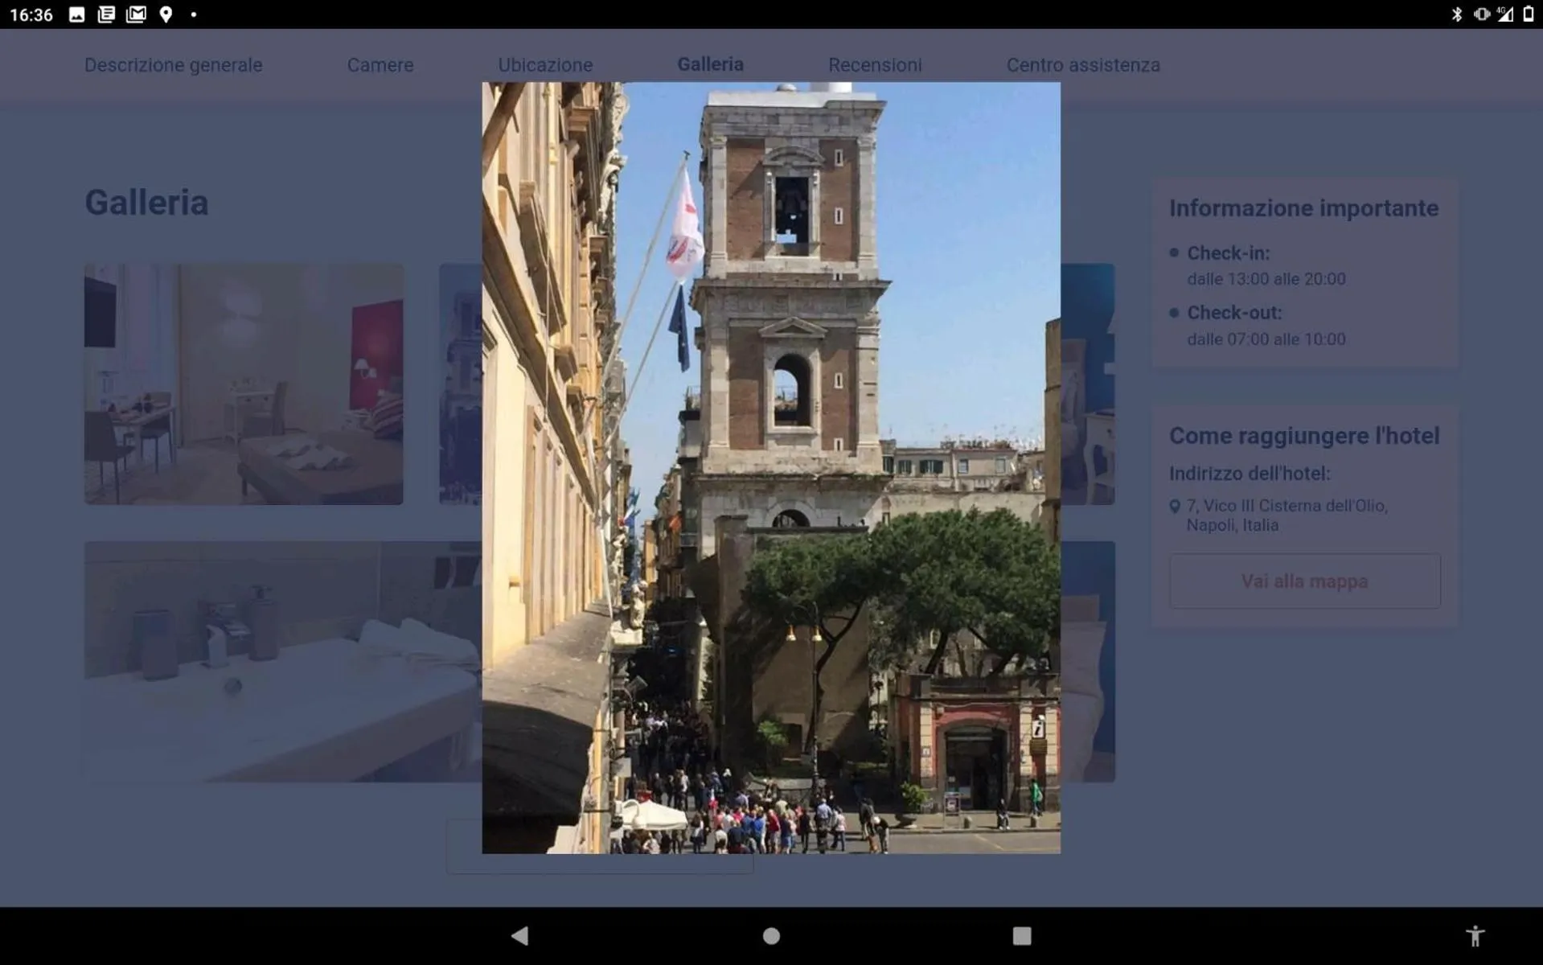The image size is (1543, 965).
Task: Tap the Android back navigation arrow
Action: coord(520,935)
